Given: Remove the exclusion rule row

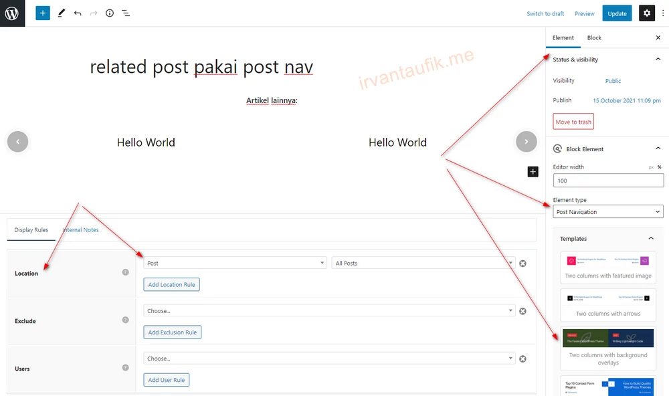Looking at the screenshot, I should pyautogui.click(x=522, y=311).
